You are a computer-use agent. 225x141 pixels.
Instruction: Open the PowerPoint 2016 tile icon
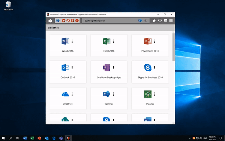coord(148,41)
